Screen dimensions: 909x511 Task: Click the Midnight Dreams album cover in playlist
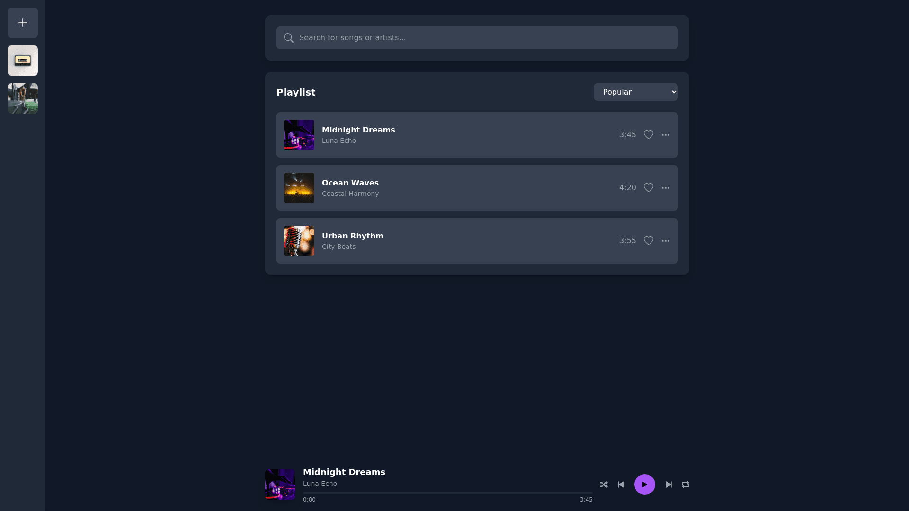299,135
